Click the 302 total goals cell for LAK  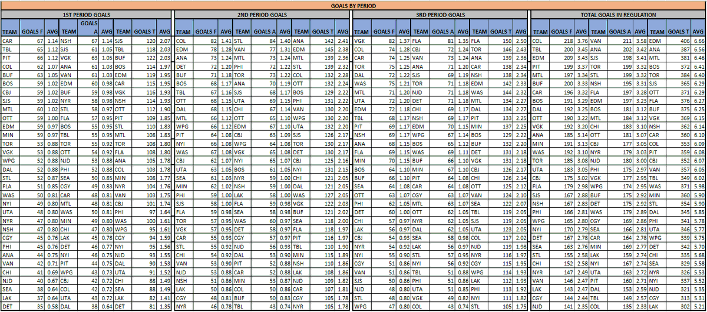click(679, 306)
